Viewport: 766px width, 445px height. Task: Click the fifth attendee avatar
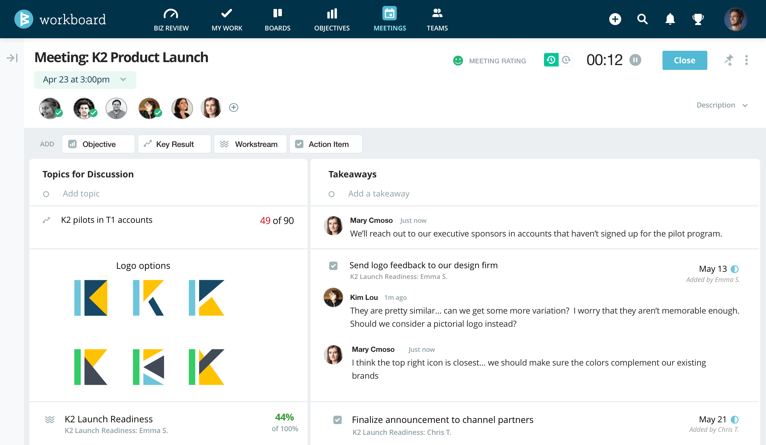[182, 108]
